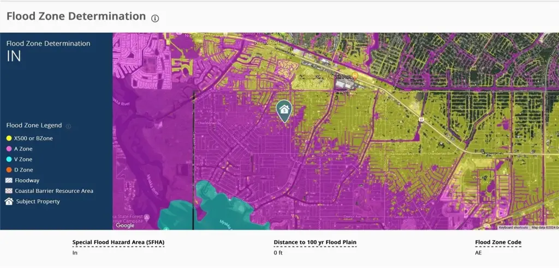Click the cyan V Zone legend swatch
This screenshot has height=268, width=559.
point(9,160)
